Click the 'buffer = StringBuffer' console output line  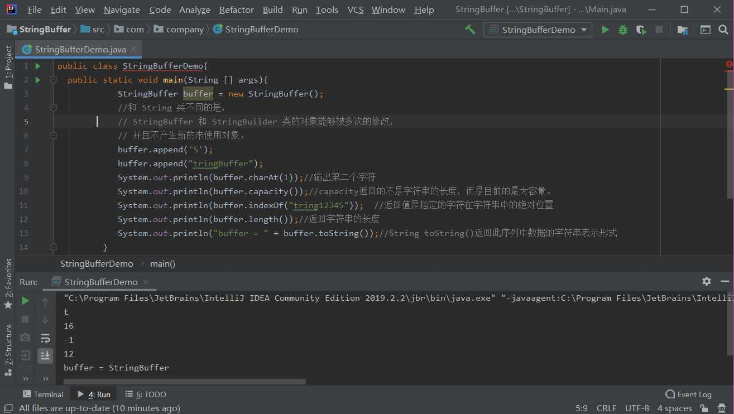pos(116,368)
